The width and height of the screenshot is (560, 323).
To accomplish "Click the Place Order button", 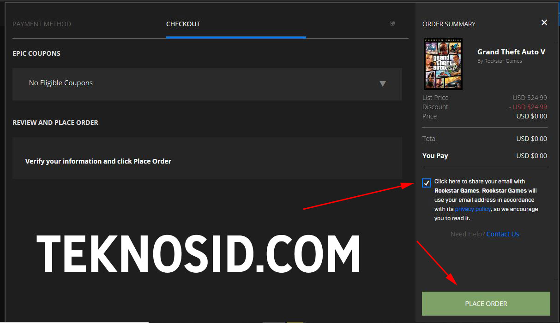I will (x=486, y=304).
